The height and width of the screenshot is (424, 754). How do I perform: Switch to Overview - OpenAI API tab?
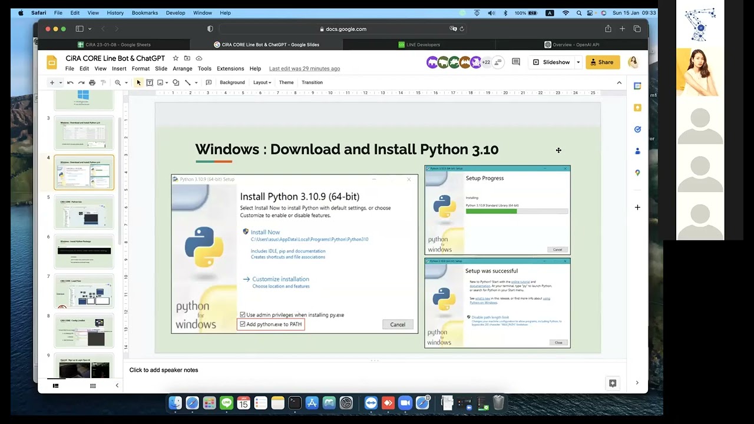(571, 45)
